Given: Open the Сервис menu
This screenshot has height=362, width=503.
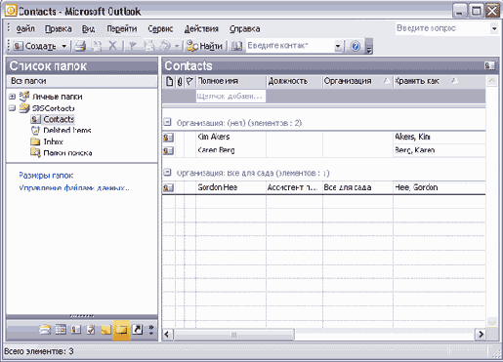Looking at the screenshot, I should tap(160, 29).
